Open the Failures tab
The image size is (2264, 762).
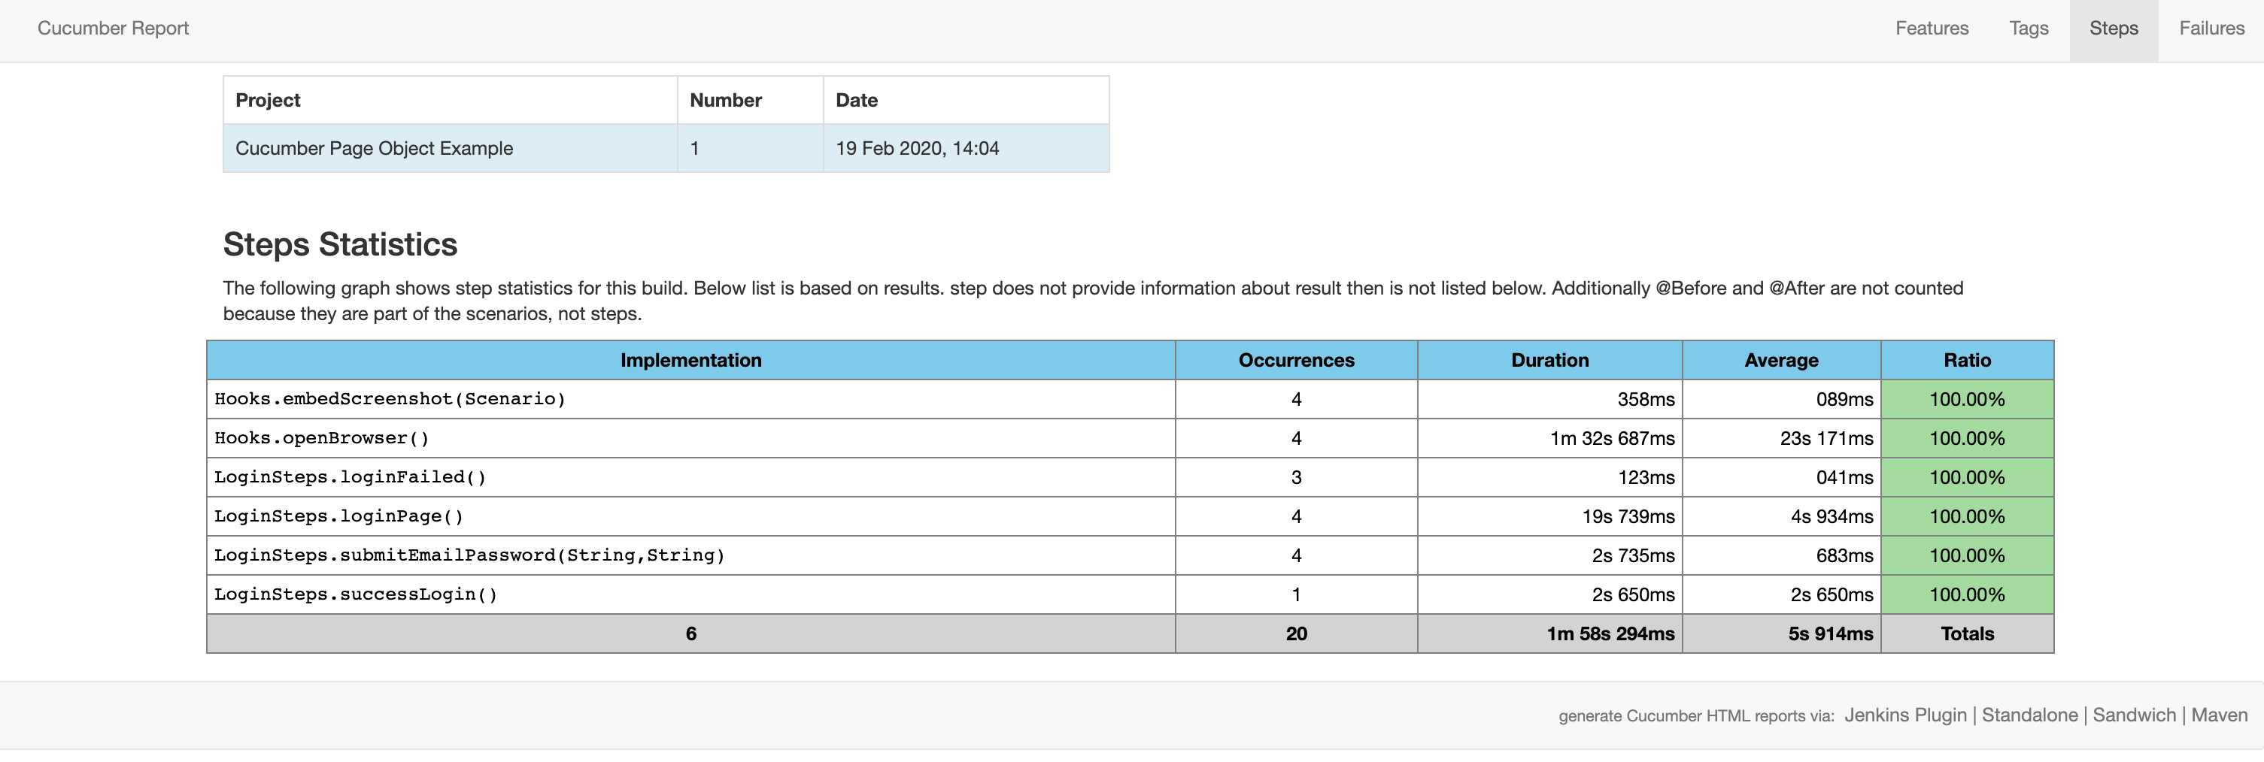click(2211, 28)
